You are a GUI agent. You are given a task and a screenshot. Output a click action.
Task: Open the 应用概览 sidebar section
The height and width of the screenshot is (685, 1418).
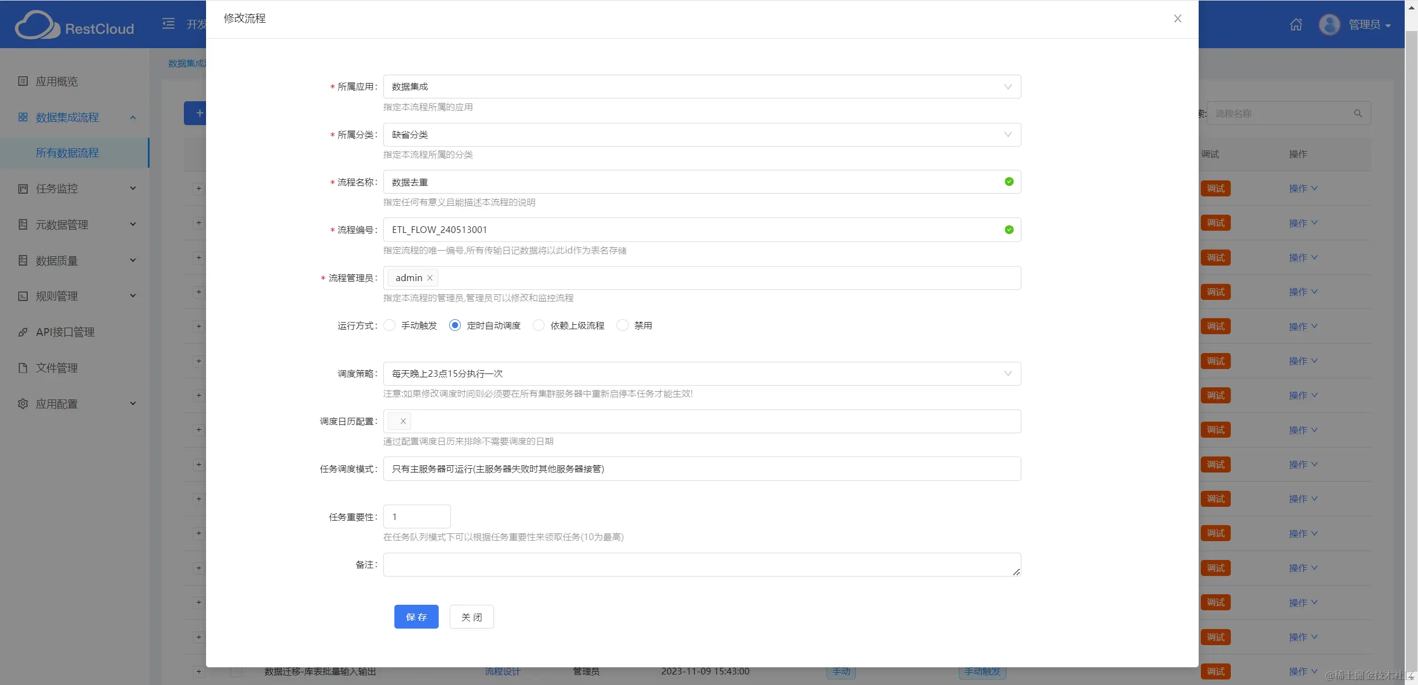[56, 81]
